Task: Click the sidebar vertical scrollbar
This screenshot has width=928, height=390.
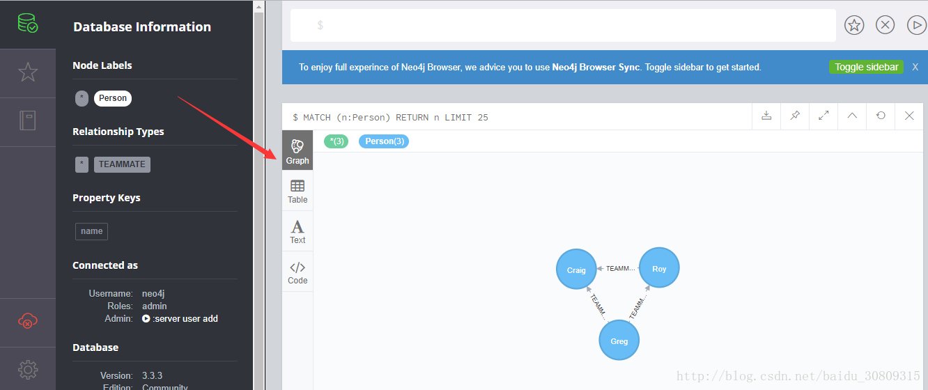Action: tap(258, 195)
